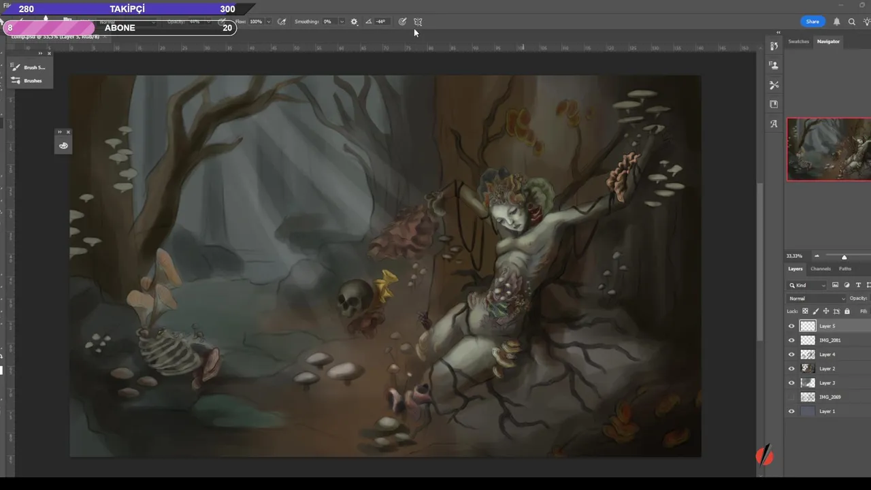Screen dimensions: 871x490
Task: Enable airbrush-style build-up effects
Action: 282,22
